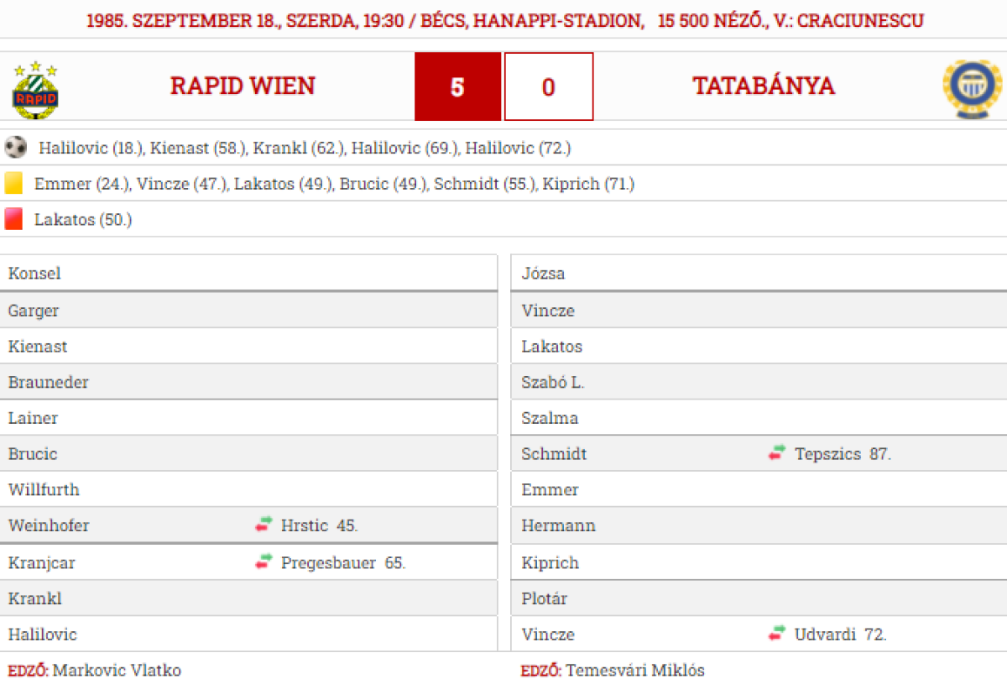Image resolution: width=1007 pixels, height=679 pixels.
Task: Click the yellow card icon
Action: click(x=13, y=184)
